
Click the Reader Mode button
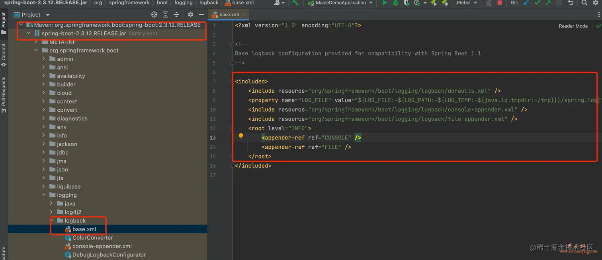click(x=573, y=26)
